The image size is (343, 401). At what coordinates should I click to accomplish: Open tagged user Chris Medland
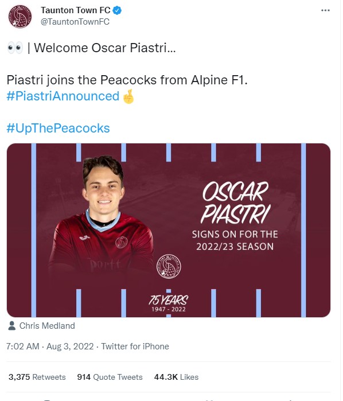pos(47,326)
